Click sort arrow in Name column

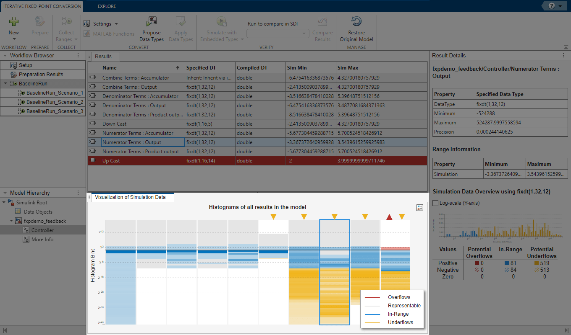(177, 68)
